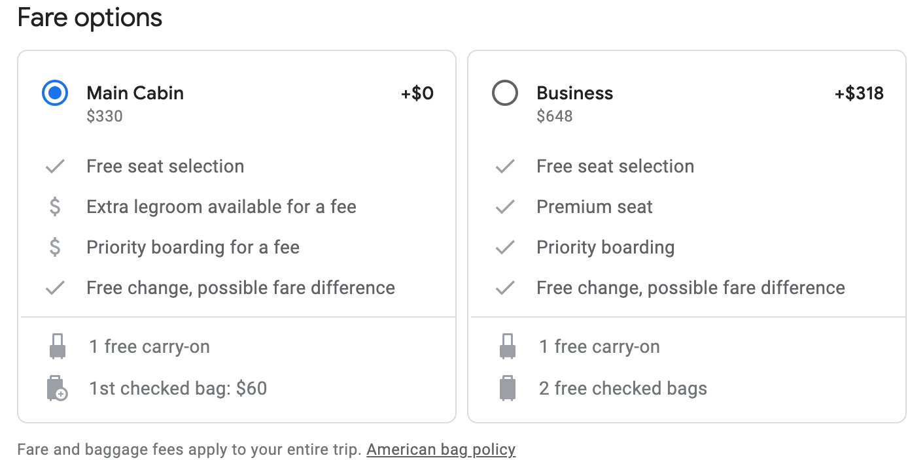Click the Main Cabin fare title
This screenshot has width=908, height=460.
point(135,93)
